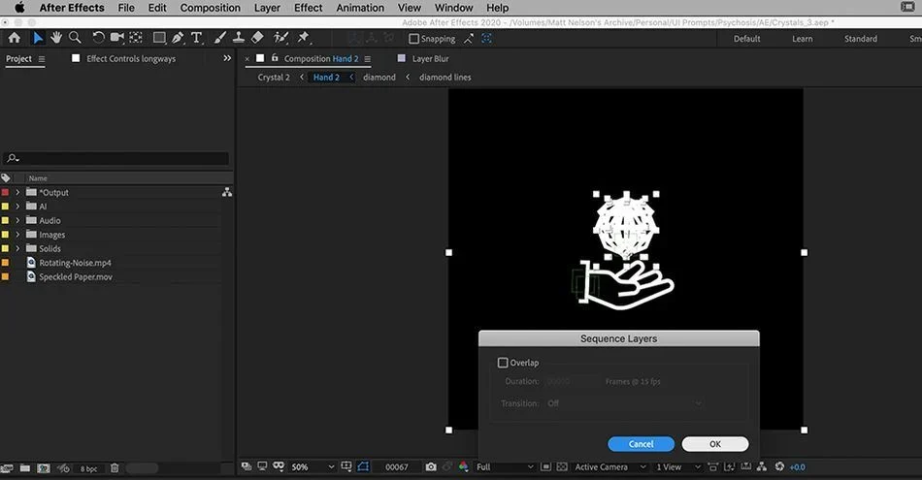
Task: Toggle the viewer lock on Composition Hand 2
Action: pos(275,58)
